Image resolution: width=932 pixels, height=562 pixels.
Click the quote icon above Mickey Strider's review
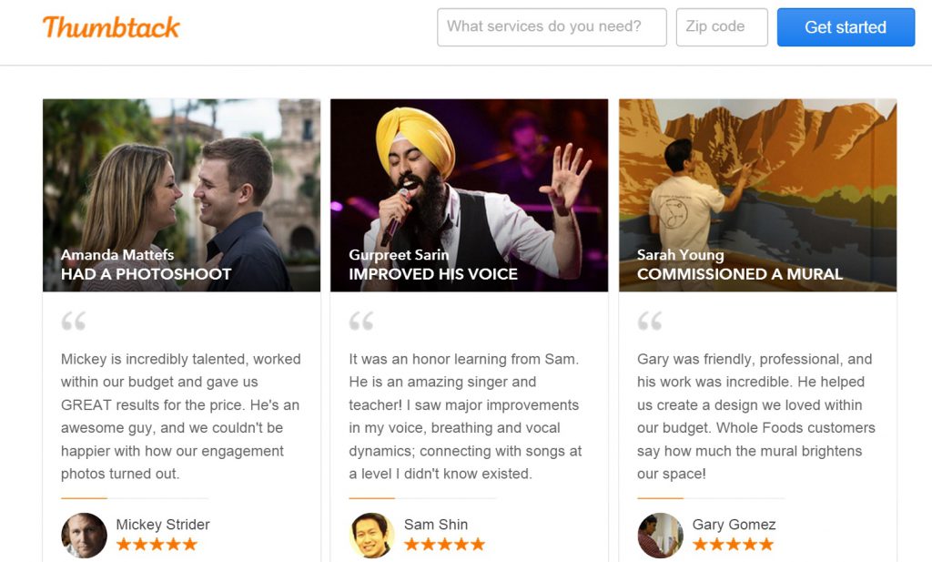pos(74,321)
